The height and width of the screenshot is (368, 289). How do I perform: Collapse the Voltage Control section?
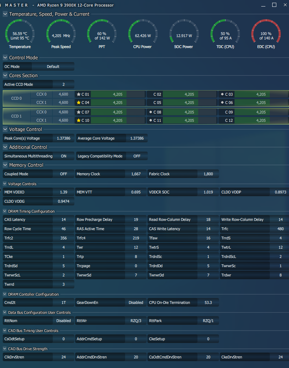[5, 129]
